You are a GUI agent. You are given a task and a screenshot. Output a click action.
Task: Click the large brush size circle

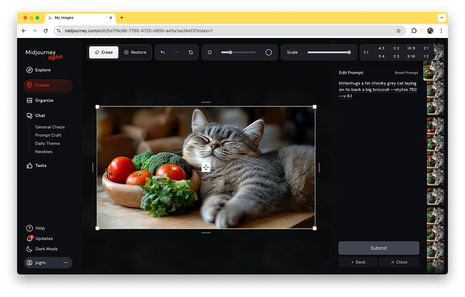(269, 52)
